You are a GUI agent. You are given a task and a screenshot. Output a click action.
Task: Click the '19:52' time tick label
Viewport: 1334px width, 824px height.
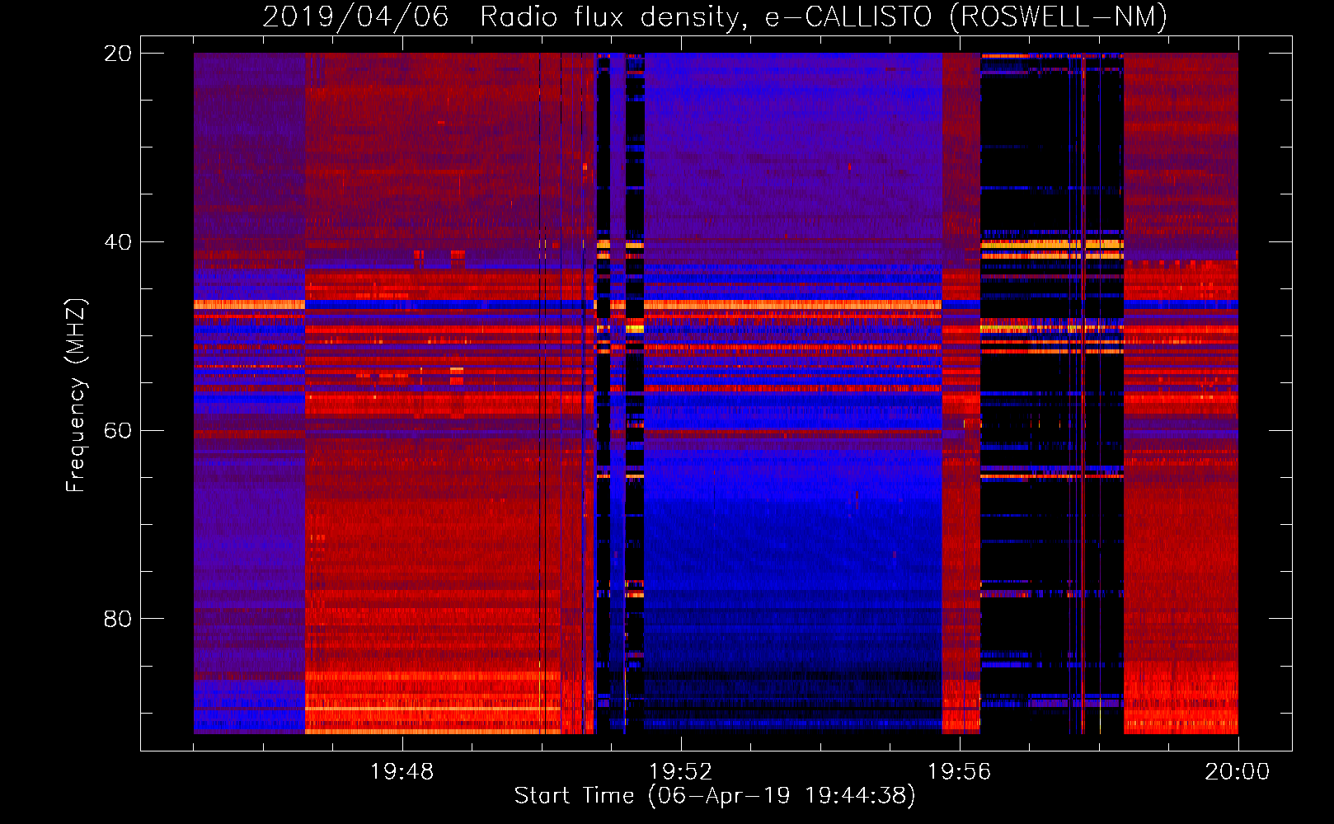tap(680, 772)
